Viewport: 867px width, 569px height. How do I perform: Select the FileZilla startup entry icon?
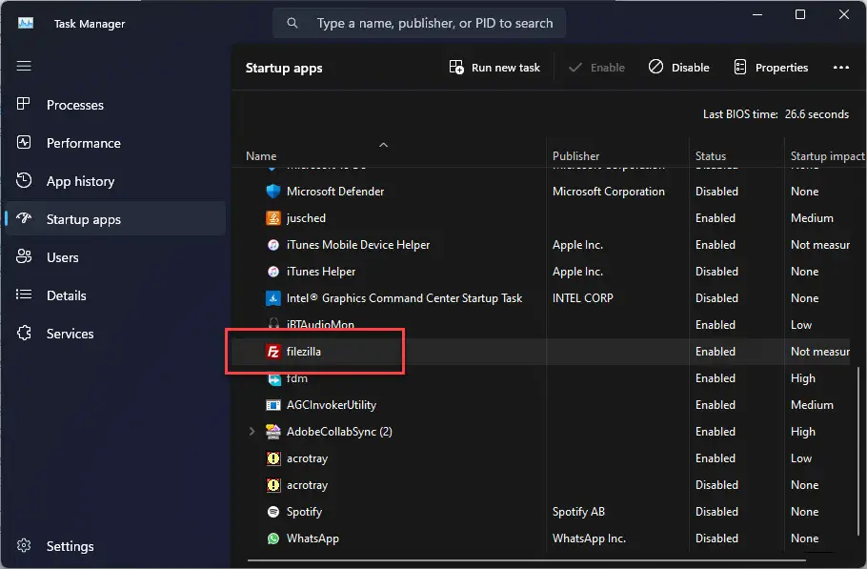[273, 352]
